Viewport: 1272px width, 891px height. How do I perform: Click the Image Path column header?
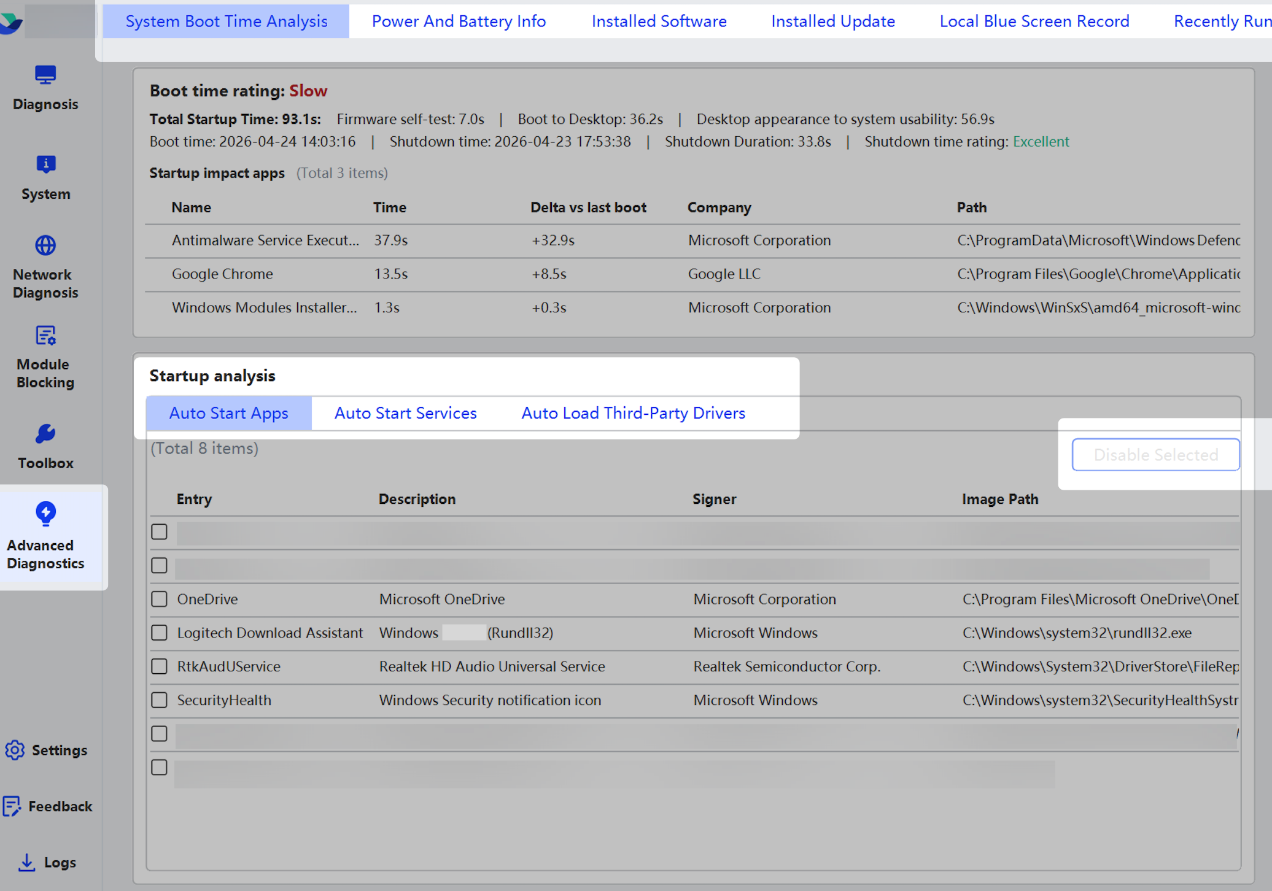click(x=1000, y=499)
